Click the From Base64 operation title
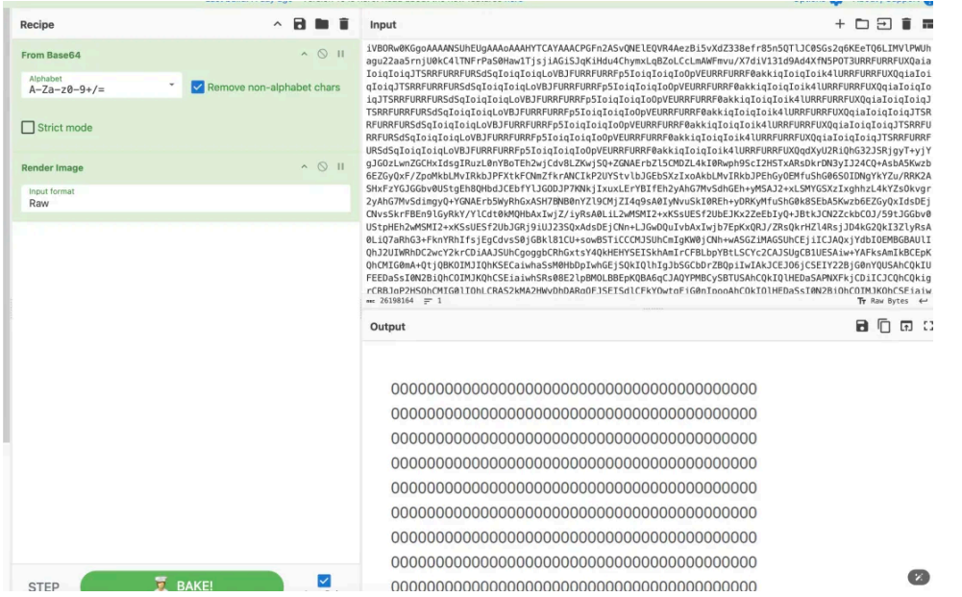This screenshot has height=597, width=962. [x=51, y=55]
